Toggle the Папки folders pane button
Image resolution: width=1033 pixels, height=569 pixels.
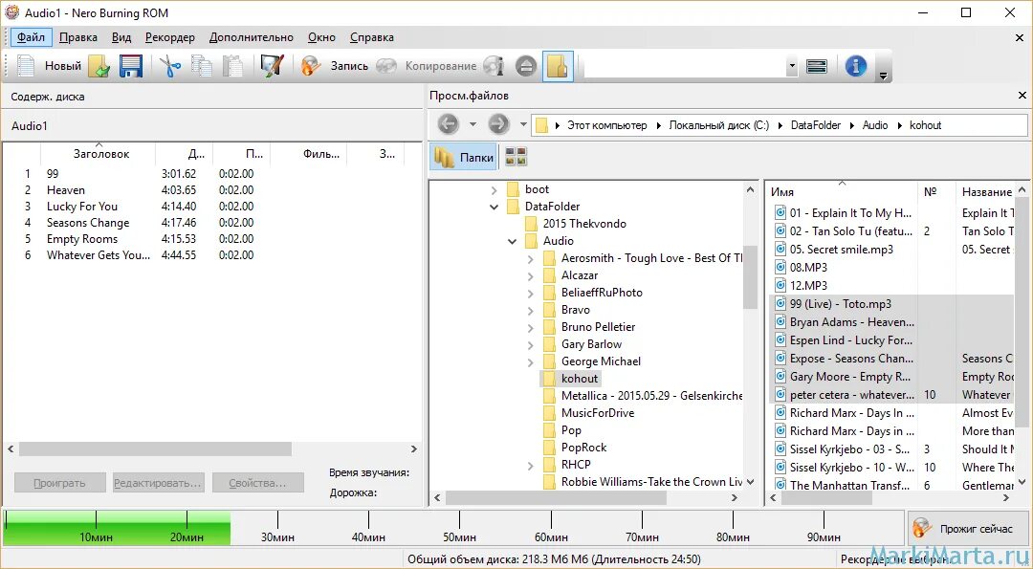(x=464, y=158)
